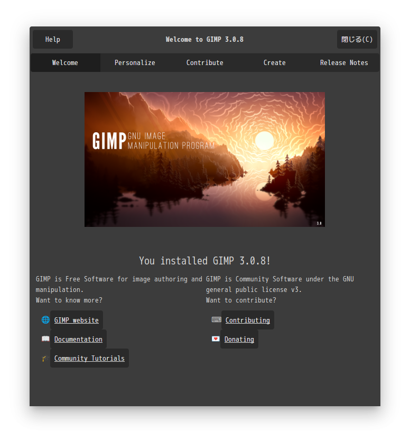This screenshot has height=439, width=410.
Task: Open the Documentation link
Action: 78,339
